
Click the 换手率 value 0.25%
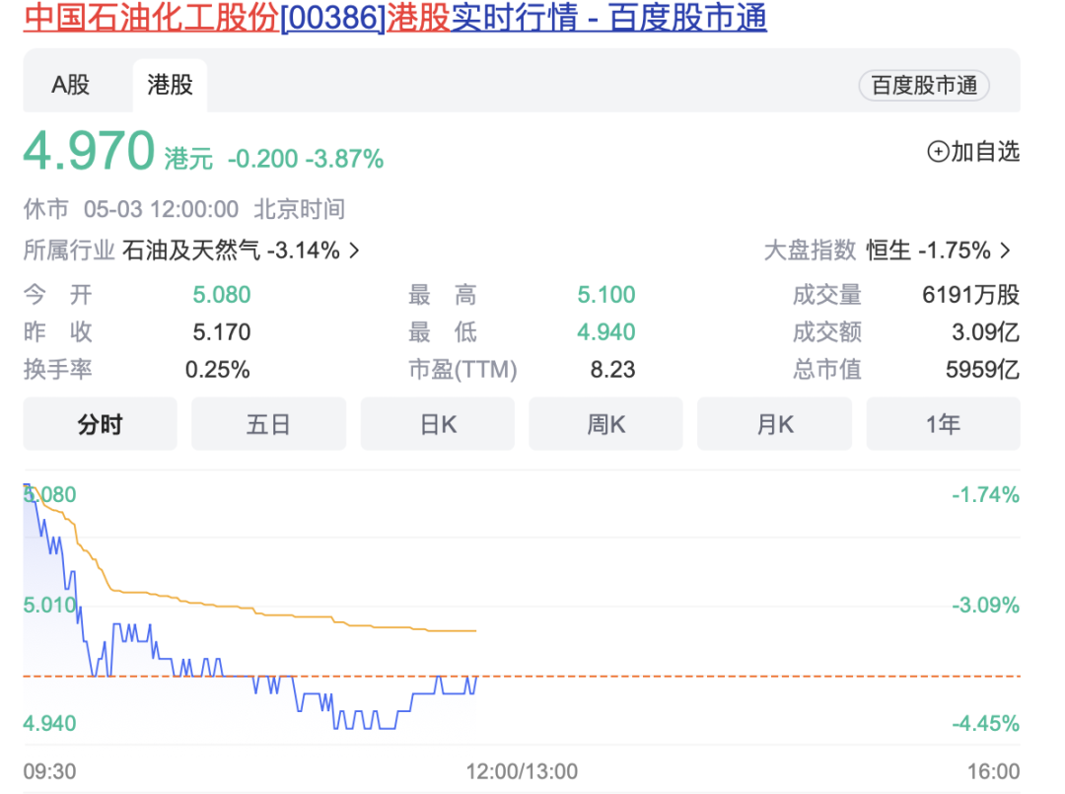217,370
